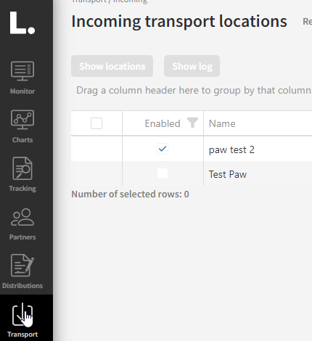Click the Monitor label in sidebar
This screenshot has height=341, width=312.
[22, 91]
